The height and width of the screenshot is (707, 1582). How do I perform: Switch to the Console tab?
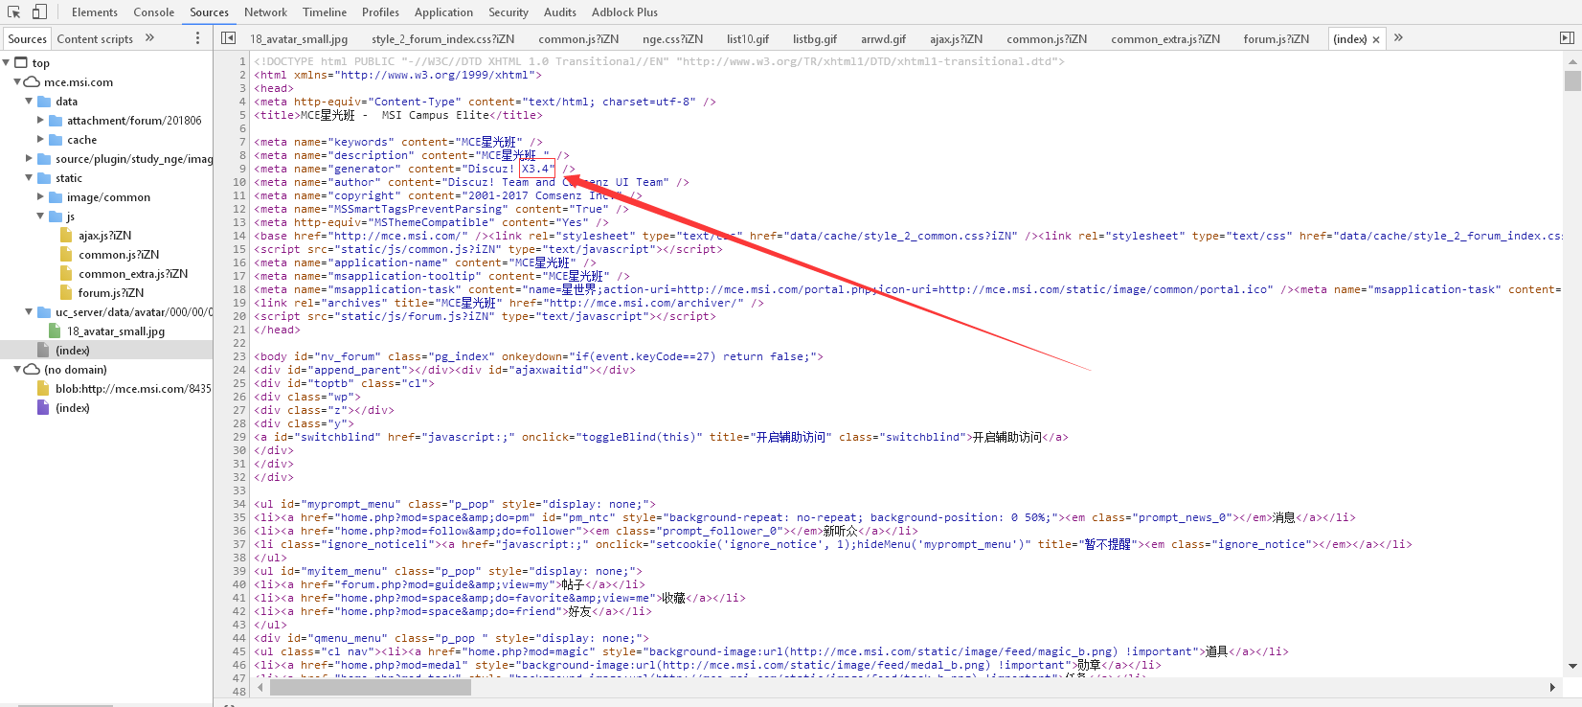point(153,12)
